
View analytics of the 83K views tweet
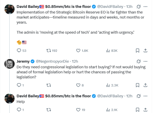108,51
